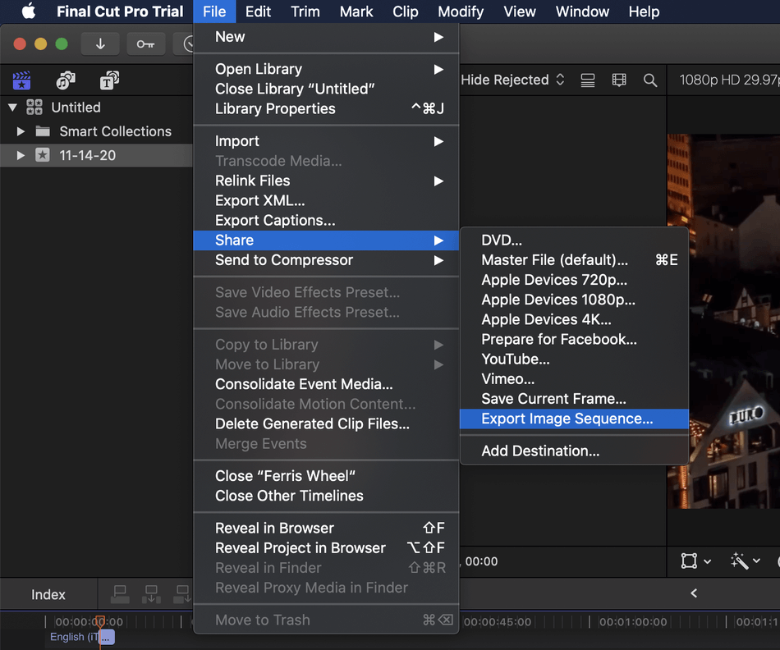Choose Export XML…
Image resolution: width=780 pixels, height=650 pixels.
pos(326,200)
